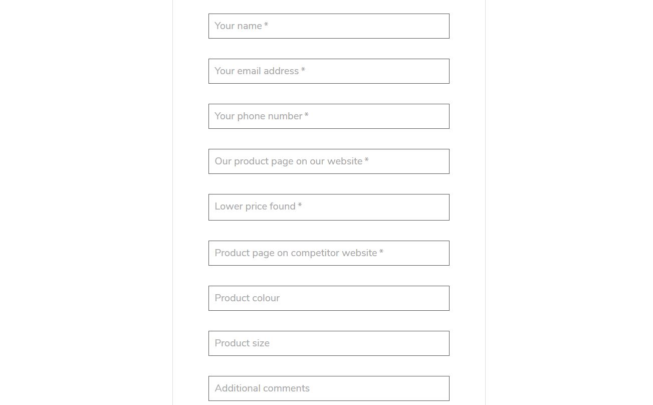Click the asterisk after 'Lower price found'
653x405 pixels.
[x=300, y=206]
